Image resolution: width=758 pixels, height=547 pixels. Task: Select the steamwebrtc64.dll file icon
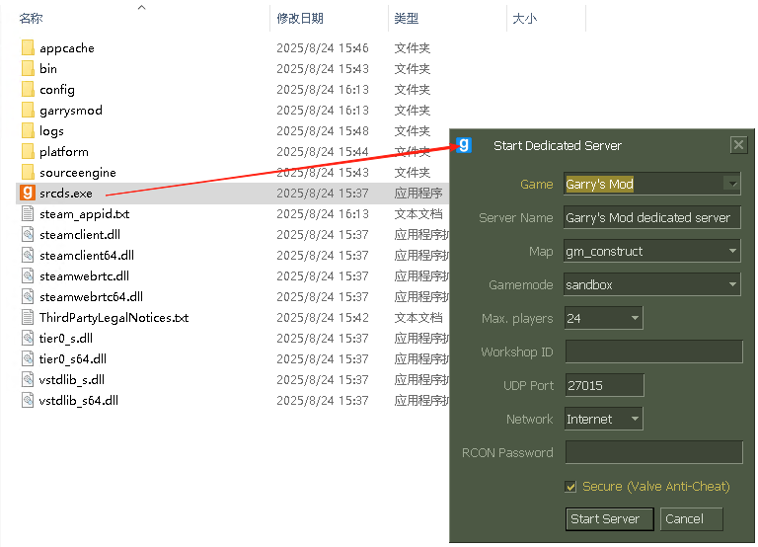28,297
